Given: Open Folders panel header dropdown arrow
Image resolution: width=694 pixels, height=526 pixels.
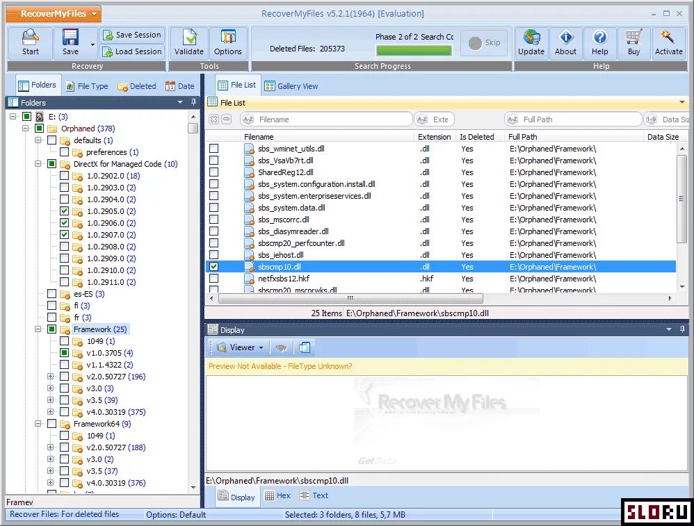Looking at the screenshot, I should click(x=180, y=102).
